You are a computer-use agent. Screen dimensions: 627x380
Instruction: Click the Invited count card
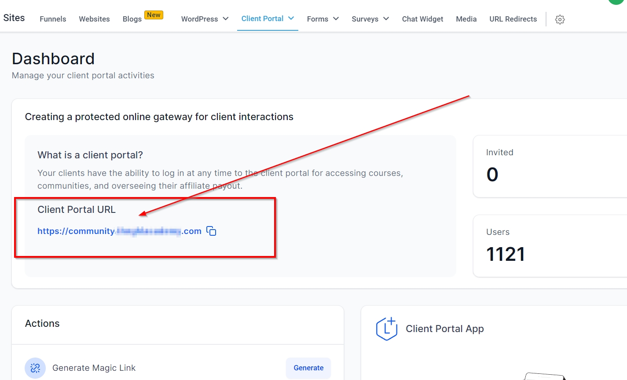point(550,166)
